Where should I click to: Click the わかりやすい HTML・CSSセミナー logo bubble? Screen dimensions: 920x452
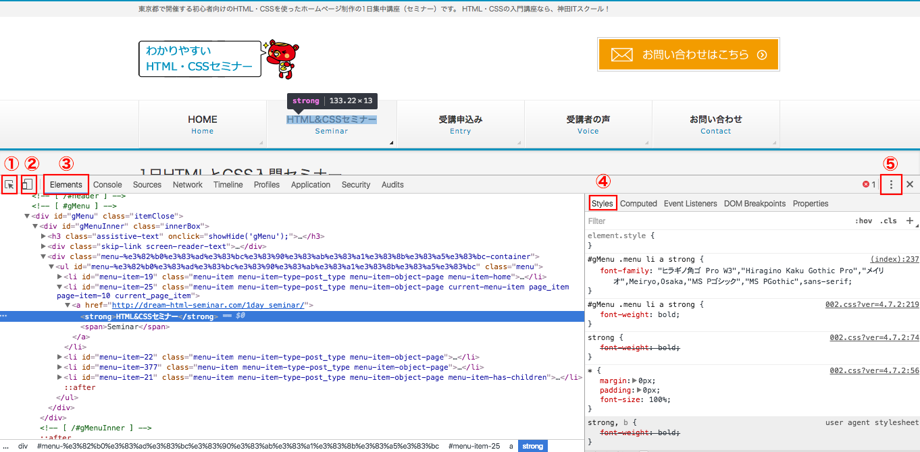pyautogui.click(x=200, y=59)
